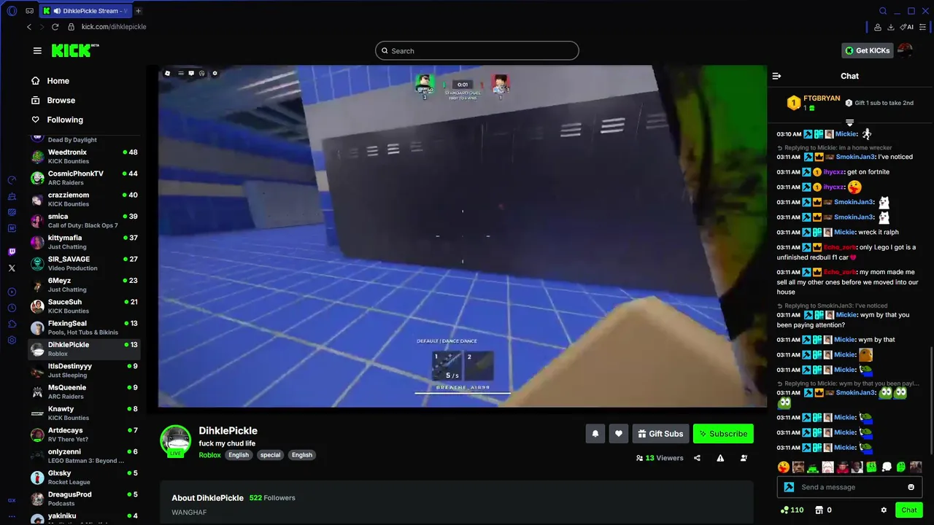Open a new browser tab

pyautogui.click(x=139, y=11)
